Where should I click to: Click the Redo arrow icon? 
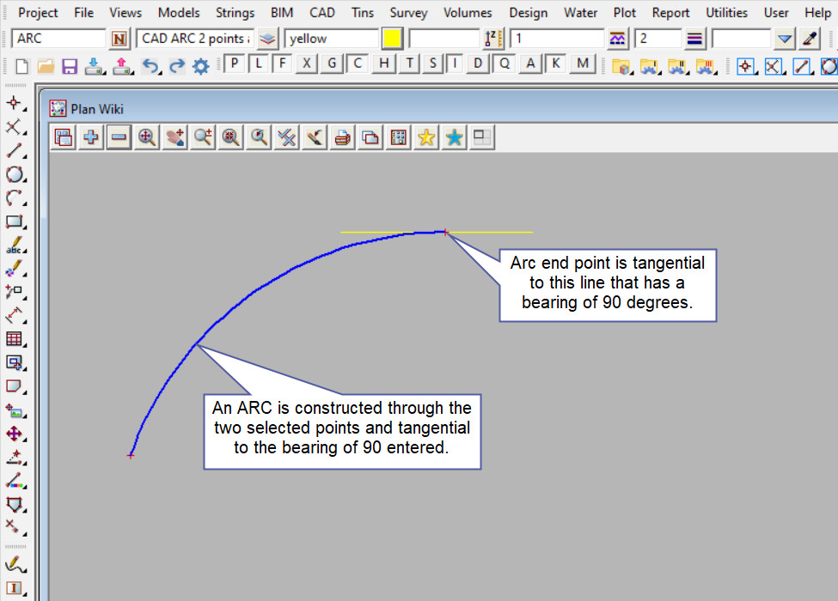[177, 67]
